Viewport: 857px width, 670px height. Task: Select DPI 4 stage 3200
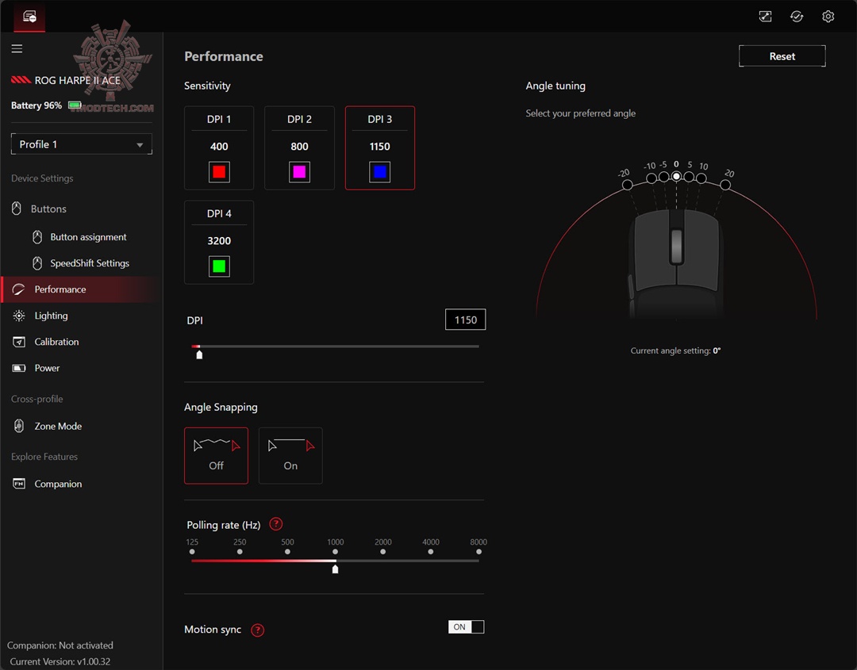click(x=219, y=243)
